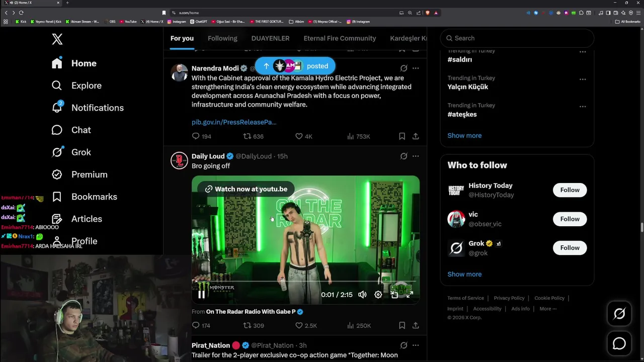Show more trending topics

point(464,135)
